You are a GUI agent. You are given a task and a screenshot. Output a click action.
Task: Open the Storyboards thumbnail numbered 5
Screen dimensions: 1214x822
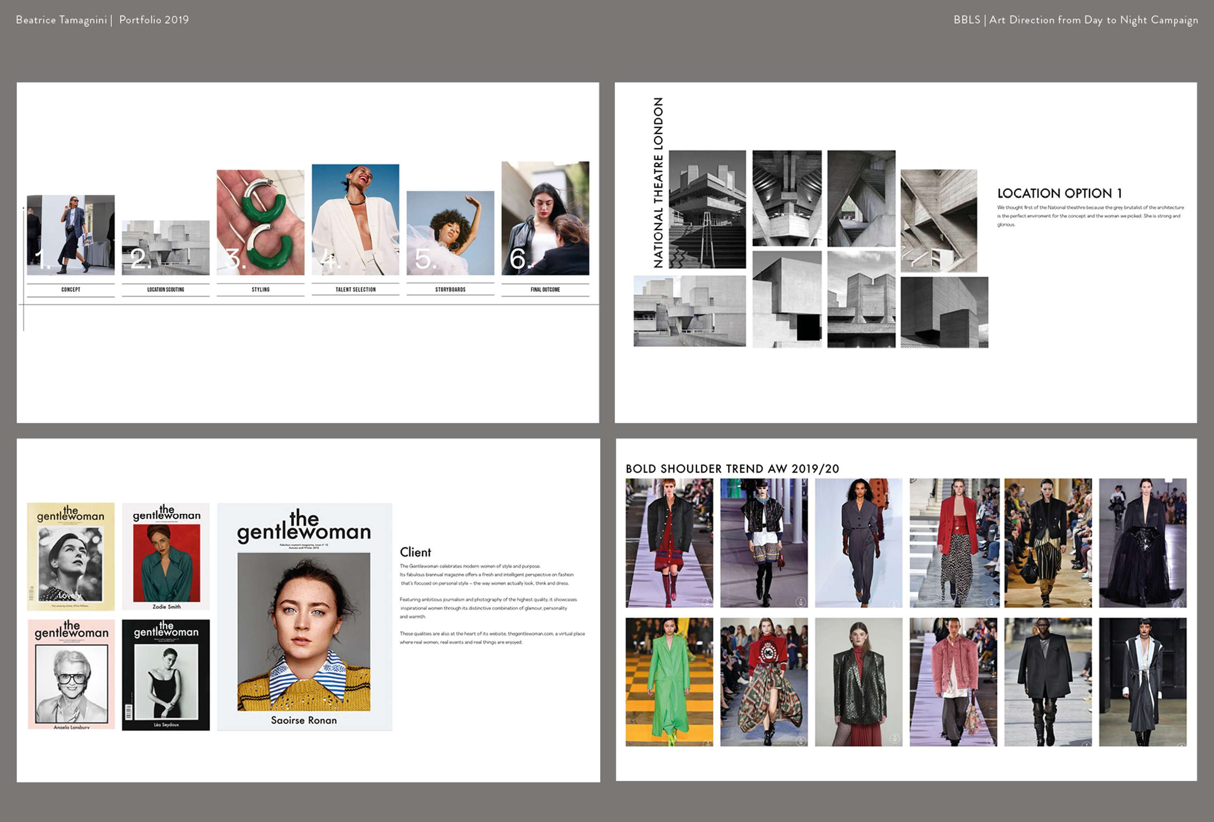point(450,233)
